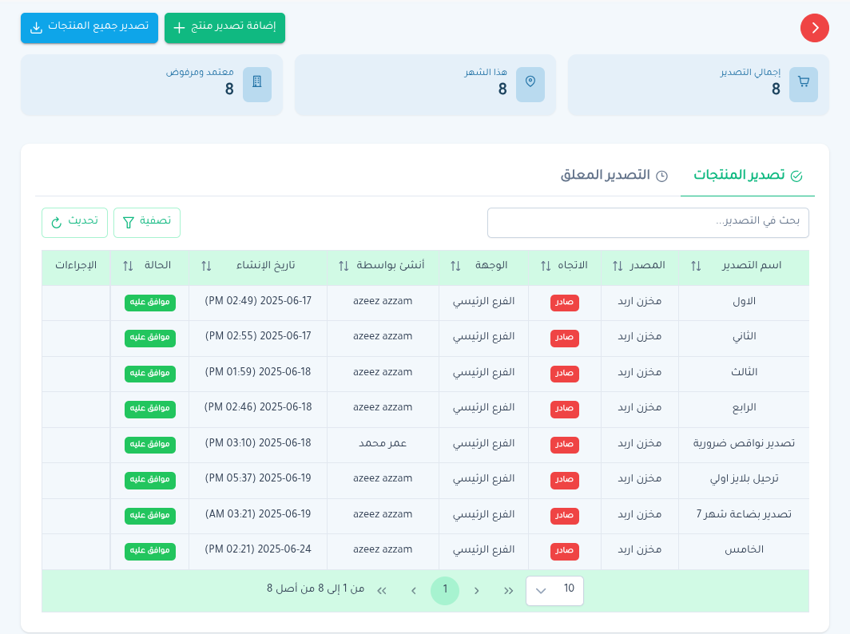Viewport: 850px width, 634px height.
Task: Click the location pin icon in this month card
Action: click(x=530, y=85)
